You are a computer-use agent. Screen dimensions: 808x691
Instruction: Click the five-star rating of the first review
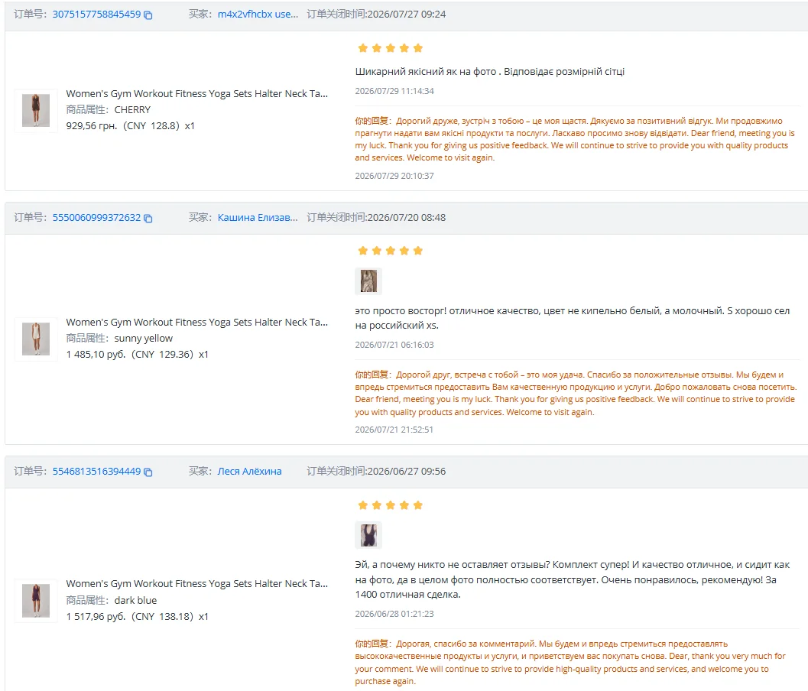point(390,48)
